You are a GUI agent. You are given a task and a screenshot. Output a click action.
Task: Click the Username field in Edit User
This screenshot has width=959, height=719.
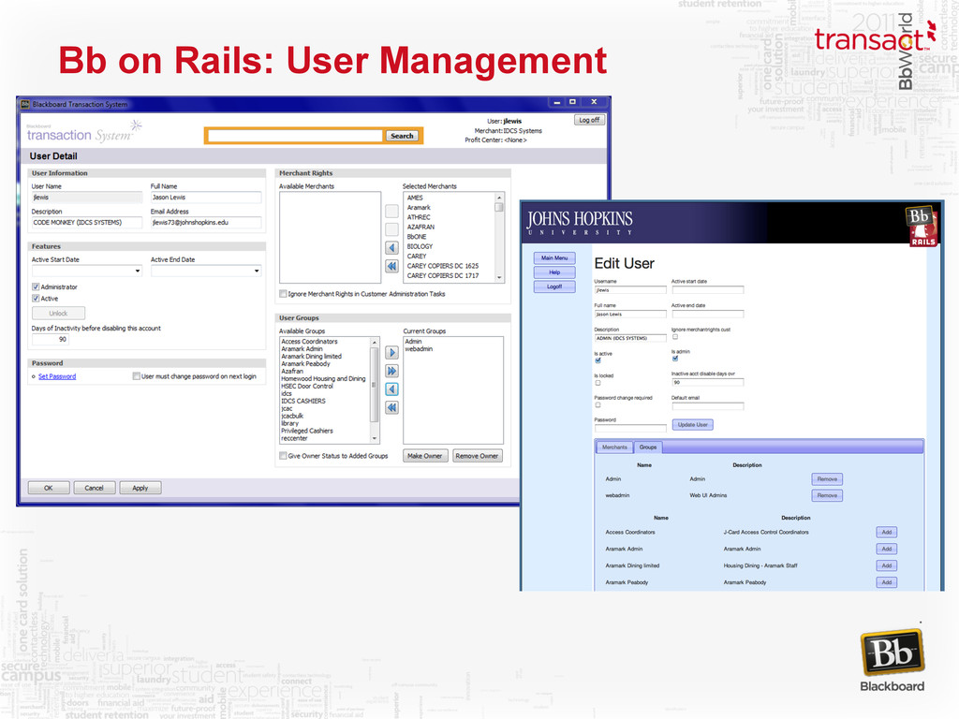tap(630, 290)
